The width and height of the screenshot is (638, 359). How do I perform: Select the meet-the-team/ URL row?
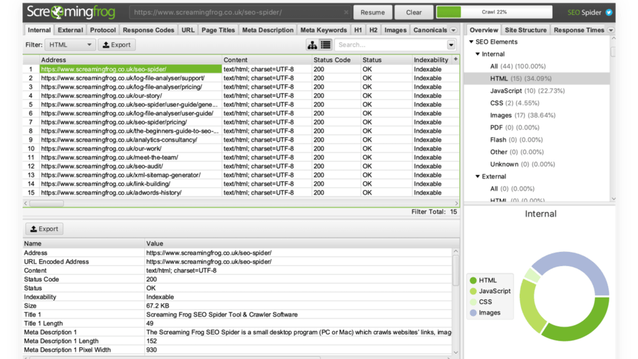click(241, 158)
